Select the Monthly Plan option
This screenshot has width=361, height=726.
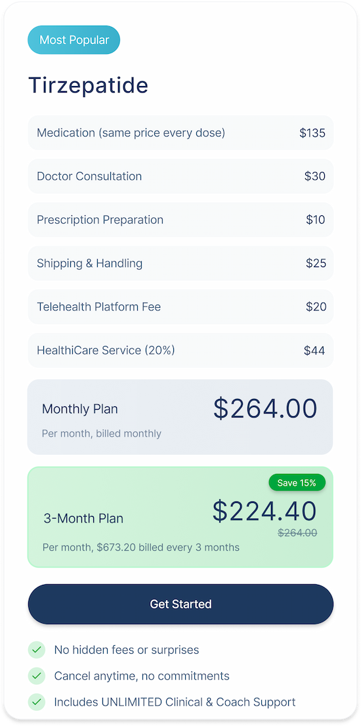pyautogui.click(x=180, y=417)
